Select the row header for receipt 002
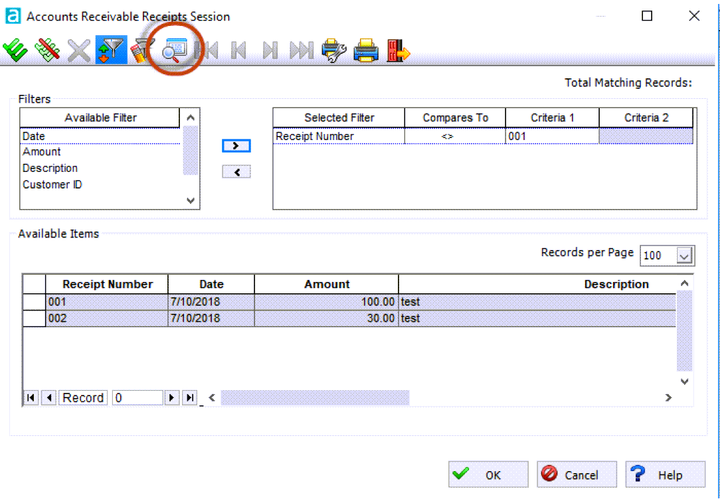This screenshot has width=720, height=499. 34,319
